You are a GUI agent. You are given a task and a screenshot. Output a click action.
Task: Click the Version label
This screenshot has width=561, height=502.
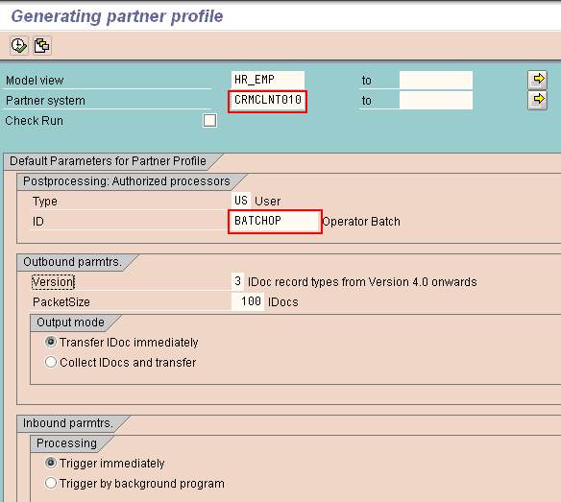[53, 282]
